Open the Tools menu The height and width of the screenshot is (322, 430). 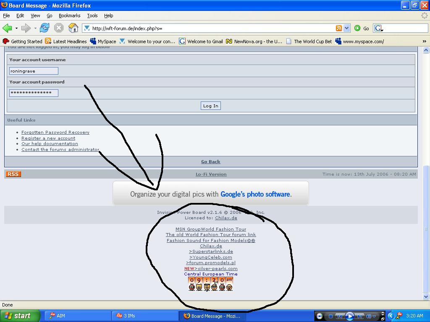[92, 16]
